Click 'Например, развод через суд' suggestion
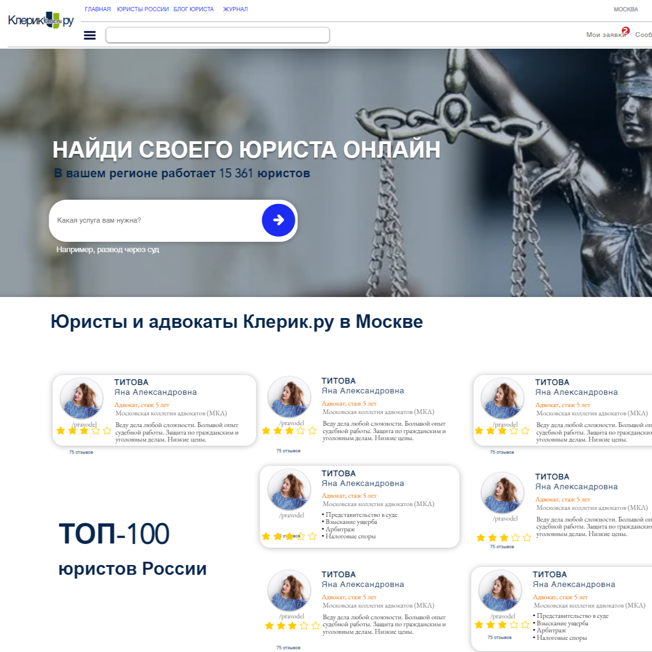The height and width of the screenshot is (652, 652). pyautogui.click(x=108, y=250)
